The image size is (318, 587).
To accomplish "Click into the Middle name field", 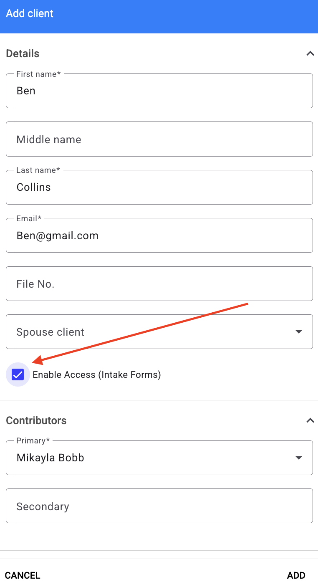I will point(159,139).
